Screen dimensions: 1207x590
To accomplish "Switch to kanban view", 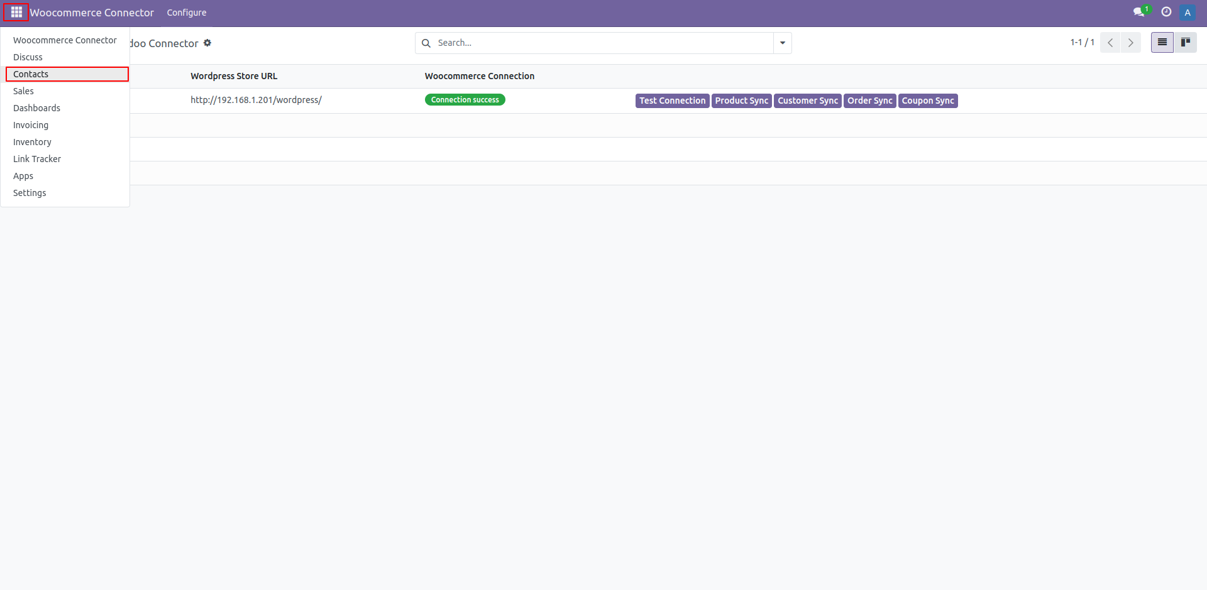I will (x=1185, y=43).
